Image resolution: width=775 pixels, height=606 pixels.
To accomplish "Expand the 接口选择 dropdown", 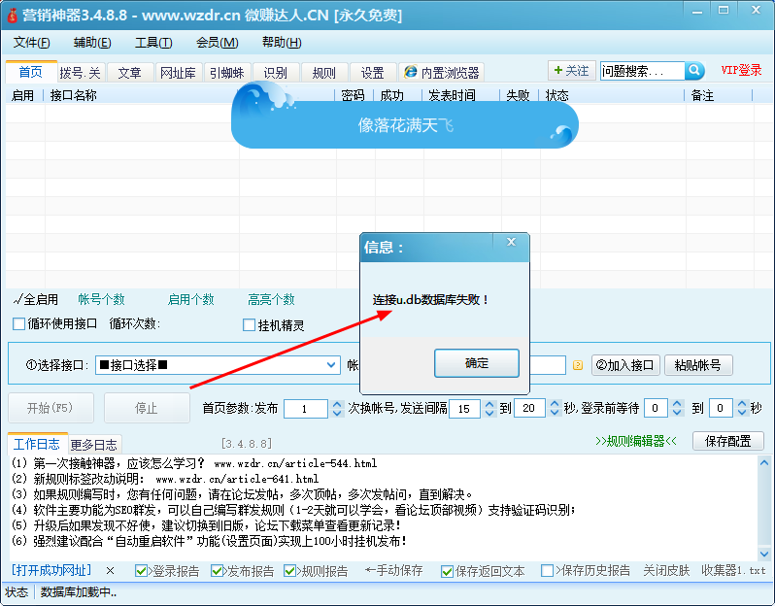I will pos(330,365).
